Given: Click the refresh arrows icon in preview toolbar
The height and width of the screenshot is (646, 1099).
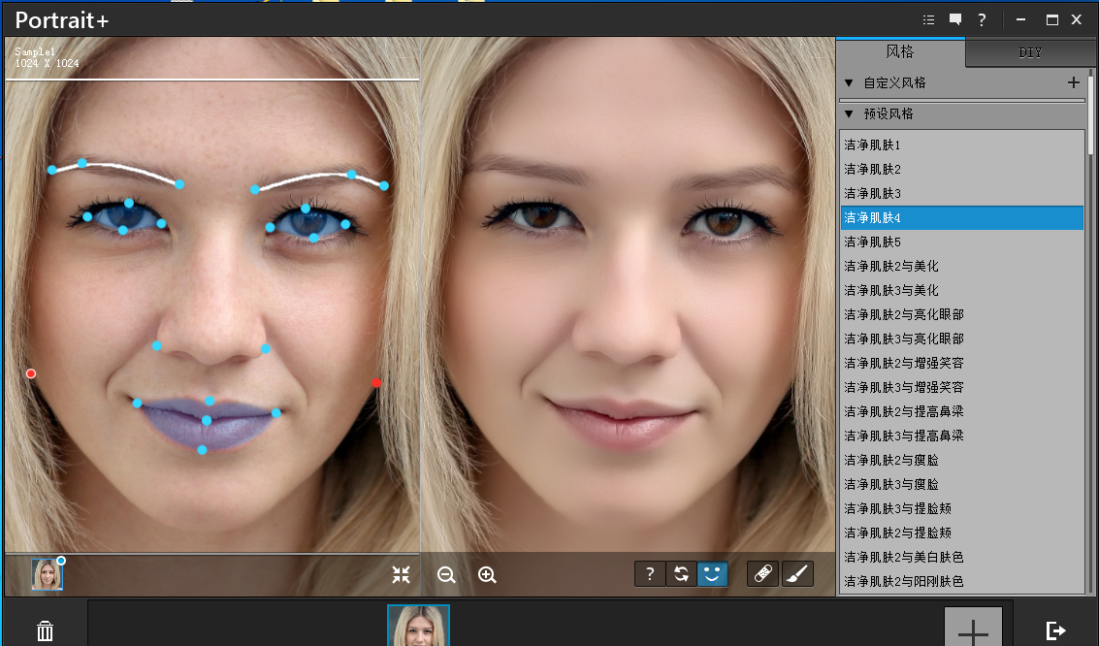Looking at the screenshot, I should (682, 574).
